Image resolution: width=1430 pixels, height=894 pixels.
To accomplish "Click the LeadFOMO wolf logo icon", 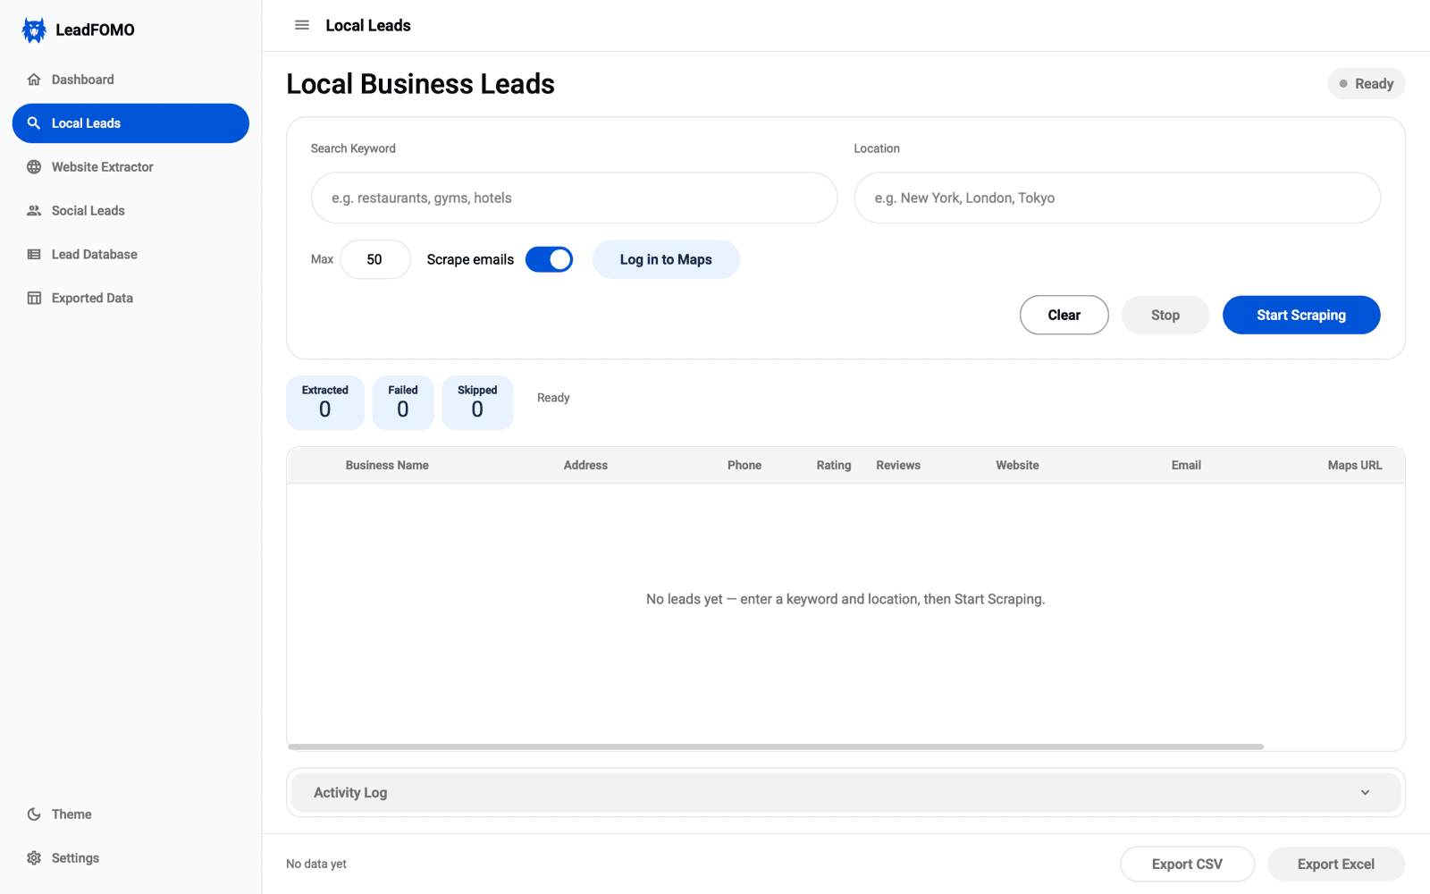I will coord(34,30).
